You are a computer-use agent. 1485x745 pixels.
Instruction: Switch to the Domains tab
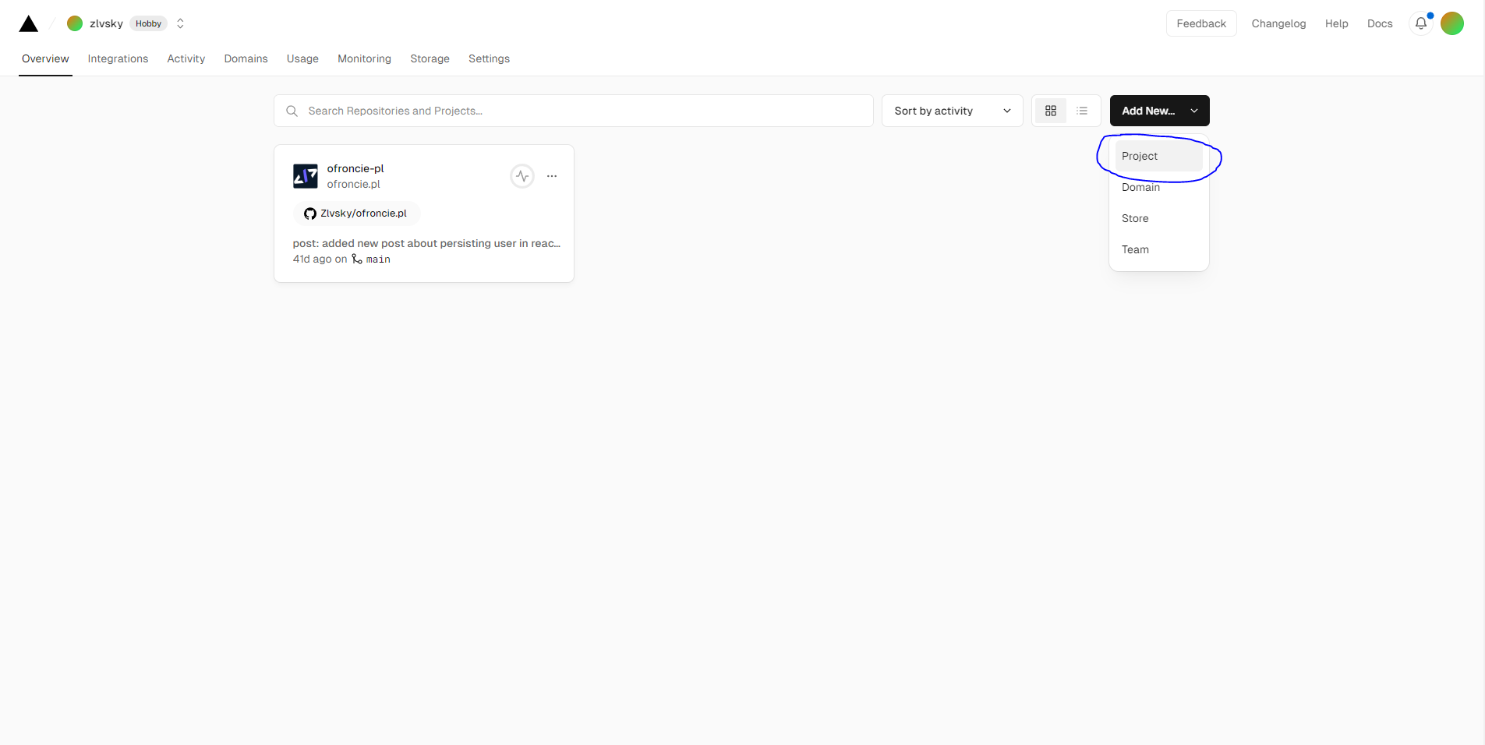coord(246,58)
